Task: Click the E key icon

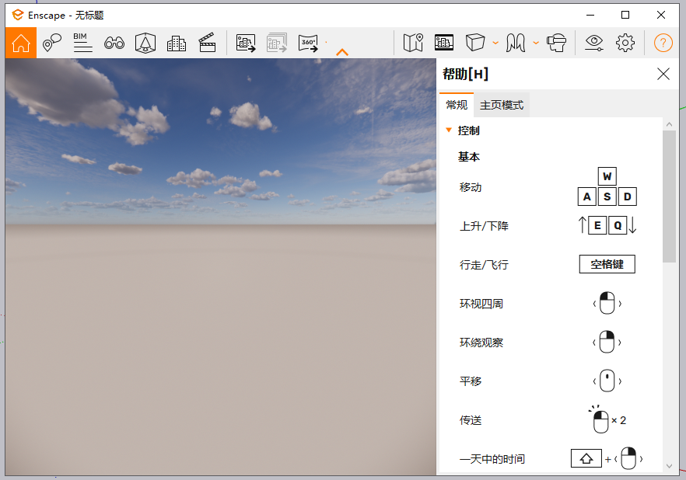Action: pyautogui.click(x=597, y=225)
